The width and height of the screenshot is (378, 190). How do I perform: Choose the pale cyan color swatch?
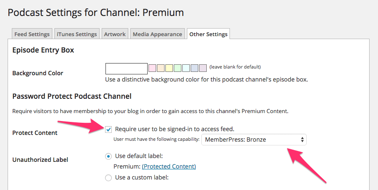186,68
